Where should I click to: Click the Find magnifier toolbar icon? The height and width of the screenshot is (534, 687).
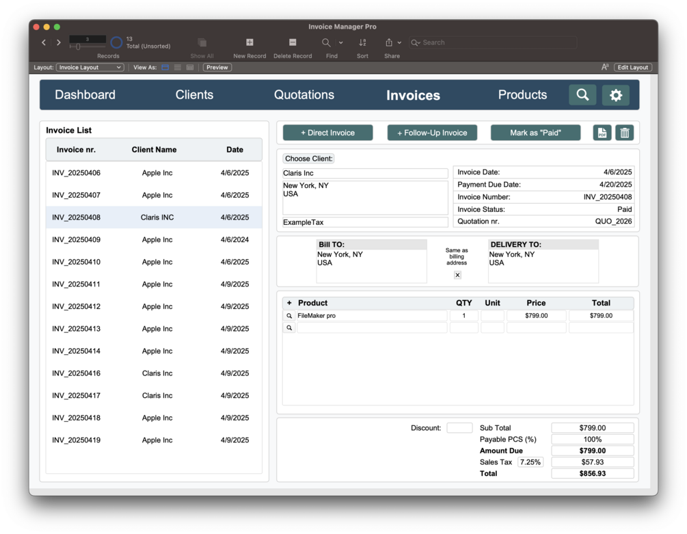click(x=326, y=42)
